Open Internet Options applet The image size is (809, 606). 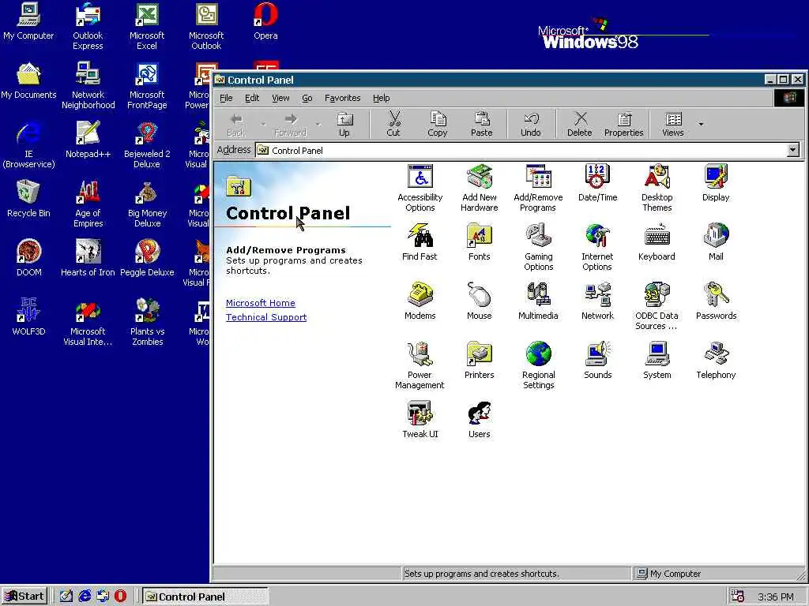click(x=597, y=247)
